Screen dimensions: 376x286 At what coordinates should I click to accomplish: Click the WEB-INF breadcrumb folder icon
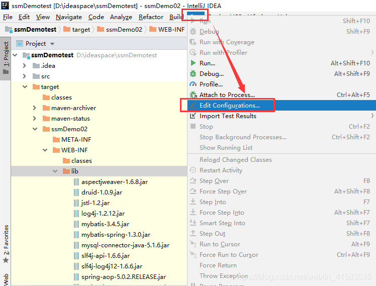pyautogui.click(x=152, y=29)
